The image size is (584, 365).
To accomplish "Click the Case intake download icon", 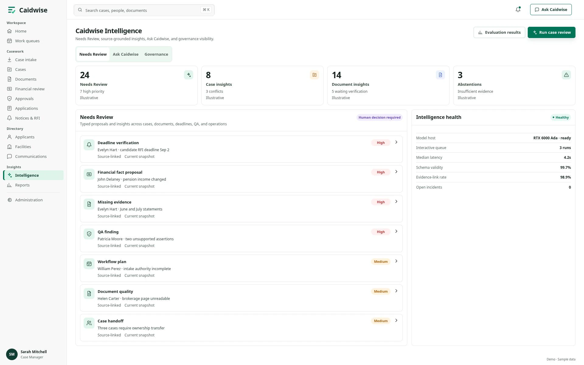I will pos(9,60).
